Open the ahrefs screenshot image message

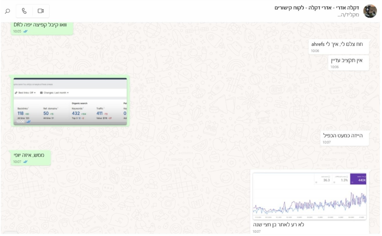(70, 102)
